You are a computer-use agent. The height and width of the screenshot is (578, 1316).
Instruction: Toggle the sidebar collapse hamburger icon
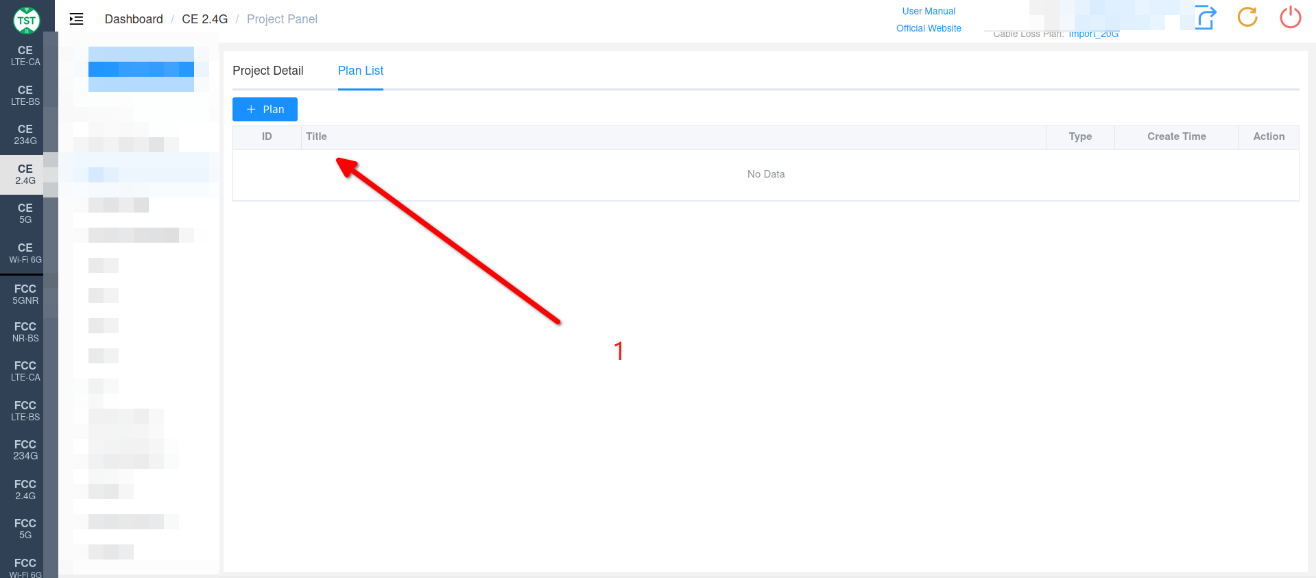[77, 19]
